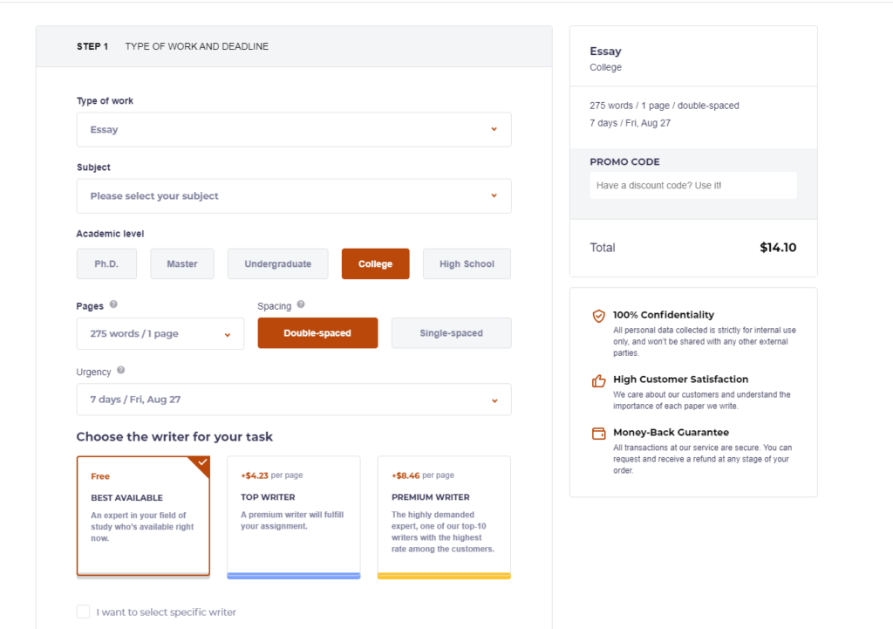Pick High School academic level

pyautogui.click(x=467, y=263)
